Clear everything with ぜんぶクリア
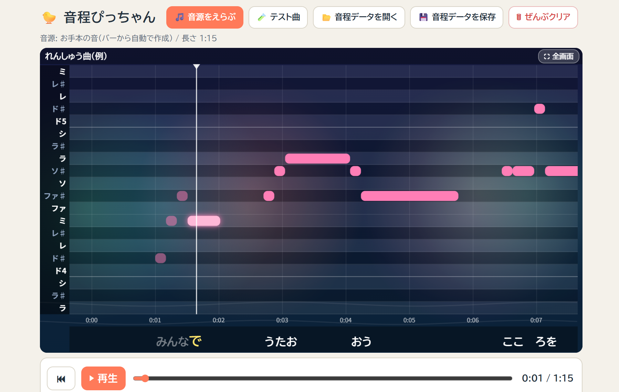 [x=543, y=17]
